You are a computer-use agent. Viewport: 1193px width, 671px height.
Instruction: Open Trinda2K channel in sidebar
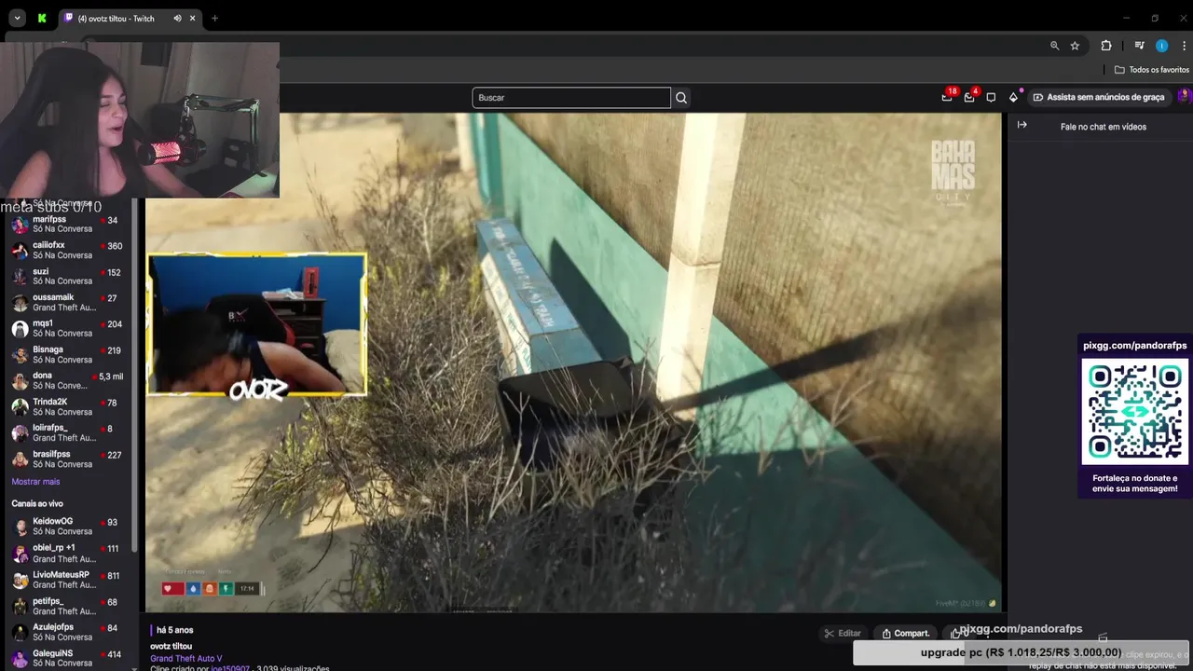[x=66, y=406]
